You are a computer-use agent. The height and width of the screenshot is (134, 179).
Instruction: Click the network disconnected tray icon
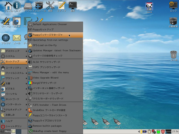click(154, 131)
